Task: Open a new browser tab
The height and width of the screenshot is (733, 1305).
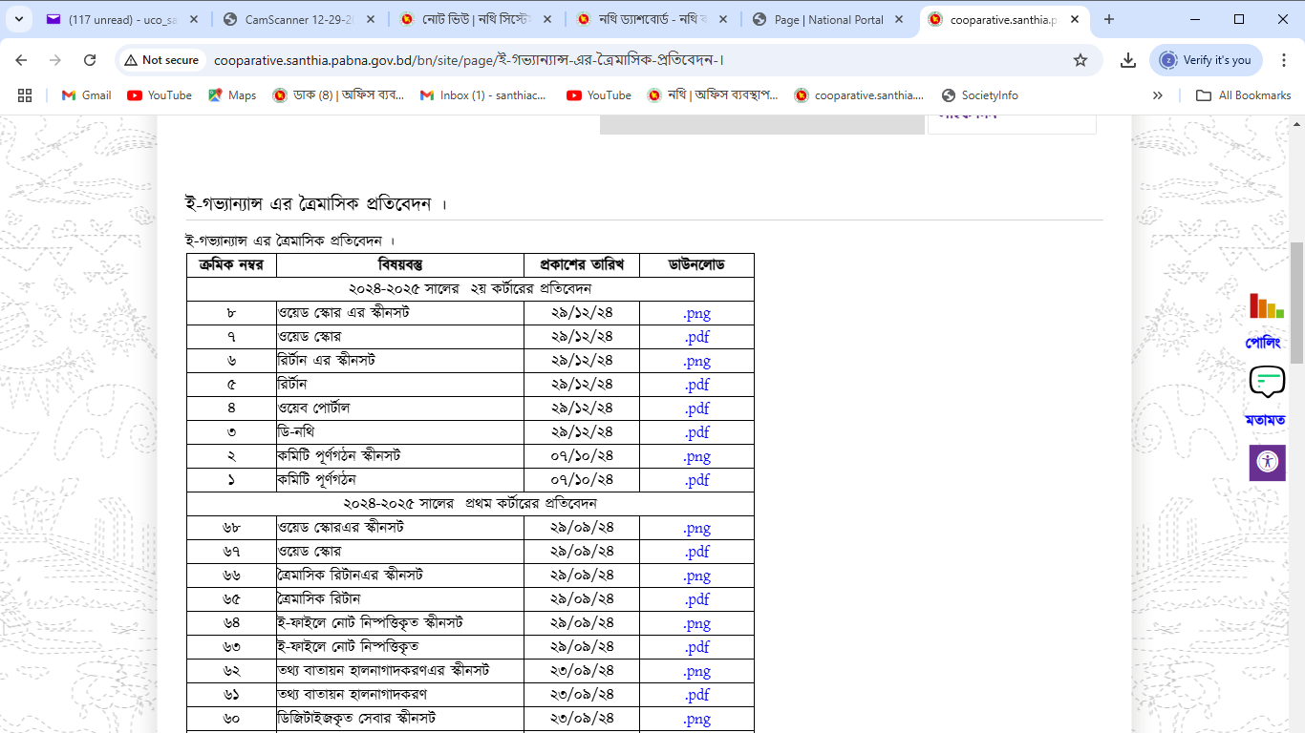Action: tap(1109, 19)
